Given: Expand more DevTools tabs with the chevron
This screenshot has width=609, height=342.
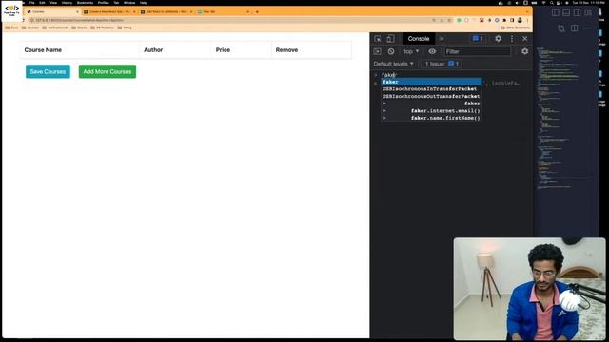Looking at the screenshot, I should (442, 39).
